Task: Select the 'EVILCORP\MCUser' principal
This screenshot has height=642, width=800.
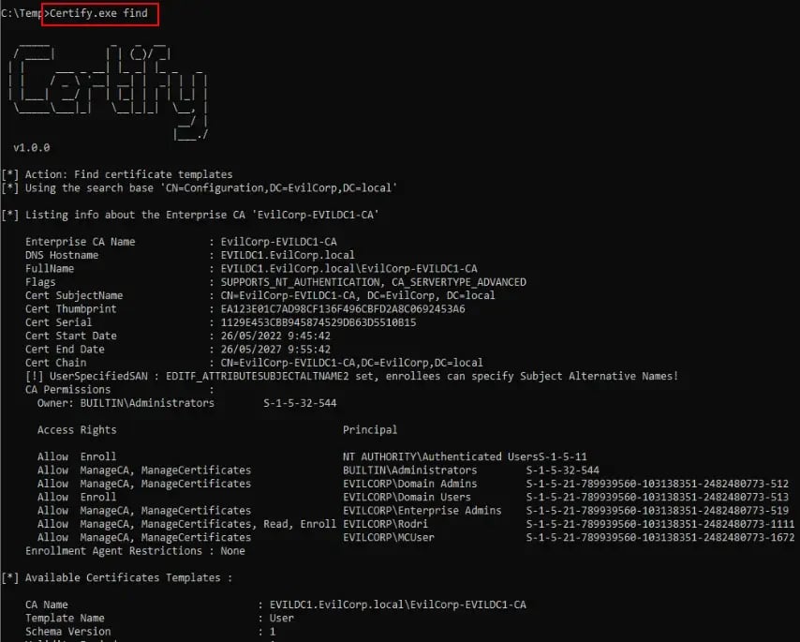Action: click(389, 537)
